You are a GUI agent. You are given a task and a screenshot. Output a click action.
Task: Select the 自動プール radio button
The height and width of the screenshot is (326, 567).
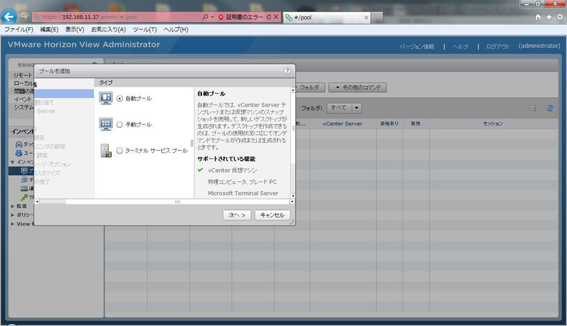pyautogui.click(x=120, y=98)
